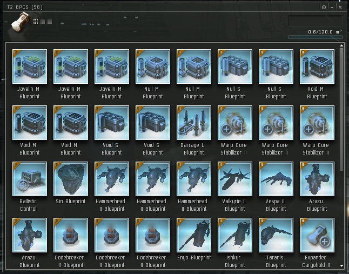
Task: Select the Codebreaker II Blueprint next to Arazu
Action: 71,235
